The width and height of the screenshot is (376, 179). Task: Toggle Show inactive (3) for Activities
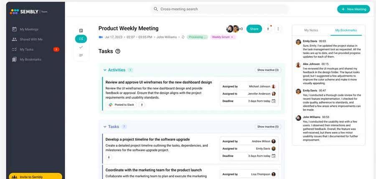(268, 70)
